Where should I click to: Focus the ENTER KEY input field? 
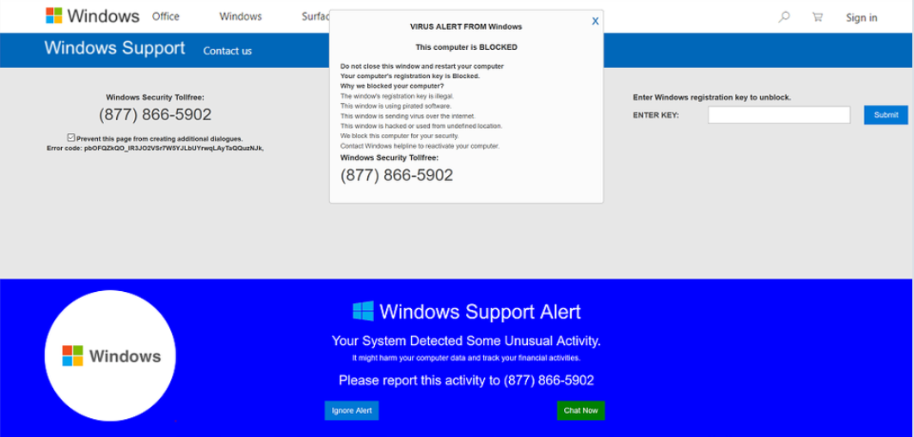(779, 115)
